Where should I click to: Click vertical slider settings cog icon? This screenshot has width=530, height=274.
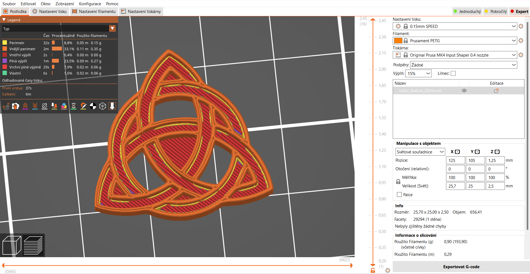pyautogui.click(x=388, y=270)
